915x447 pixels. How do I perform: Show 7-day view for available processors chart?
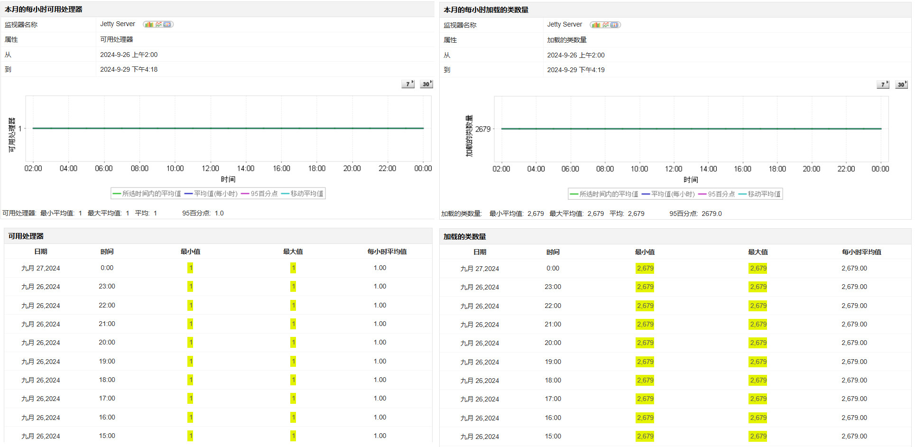(x=408, y=84)
